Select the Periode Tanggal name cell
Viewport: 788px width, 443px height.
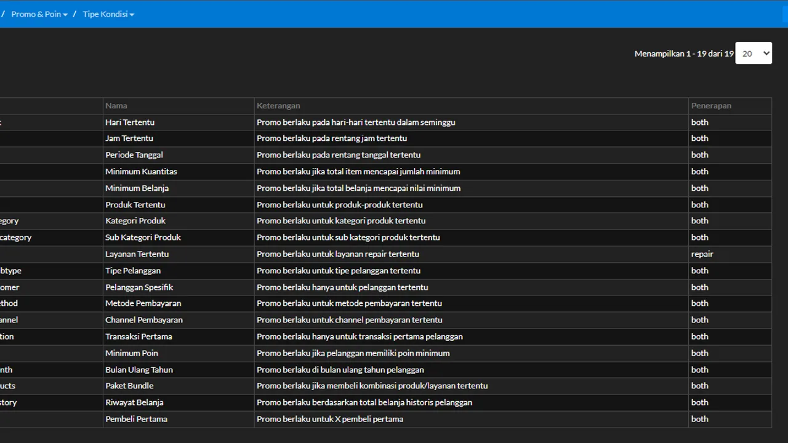click(179, 155)
